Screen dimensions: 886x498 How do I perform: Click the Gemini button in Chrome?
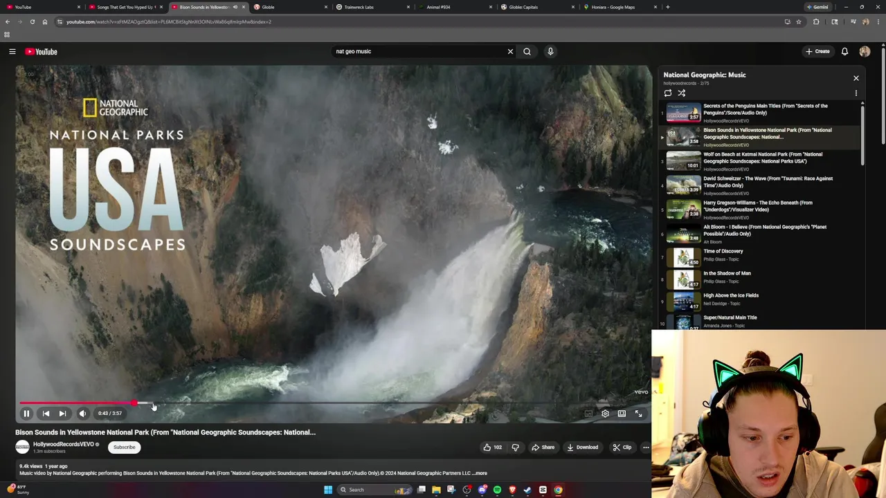point(817,7)
